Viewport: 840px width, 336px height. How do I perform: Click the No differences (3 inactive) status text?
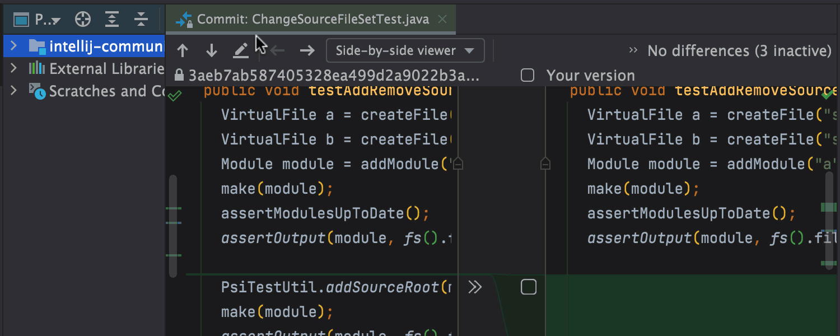click(739, 51)
